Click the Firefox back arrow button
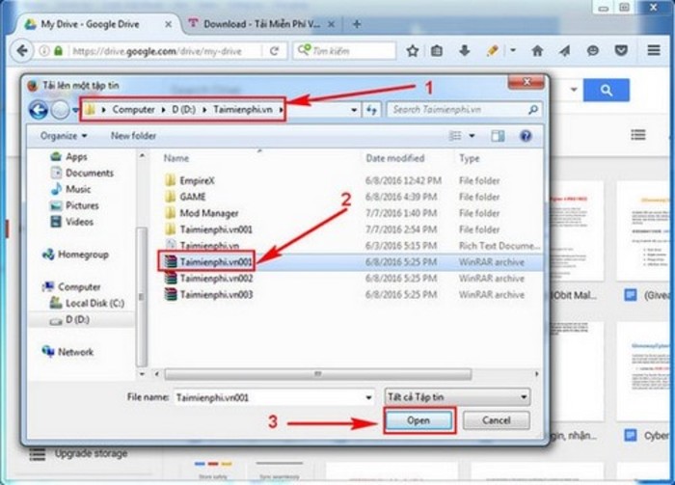 [21, 51]
